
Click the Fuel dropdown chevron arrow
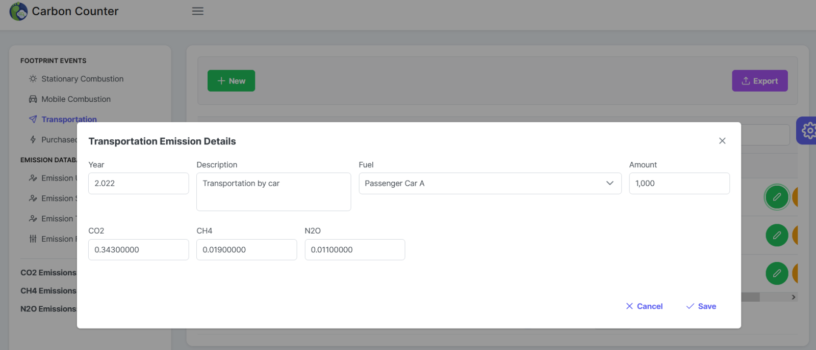click(x=609, y=183)
